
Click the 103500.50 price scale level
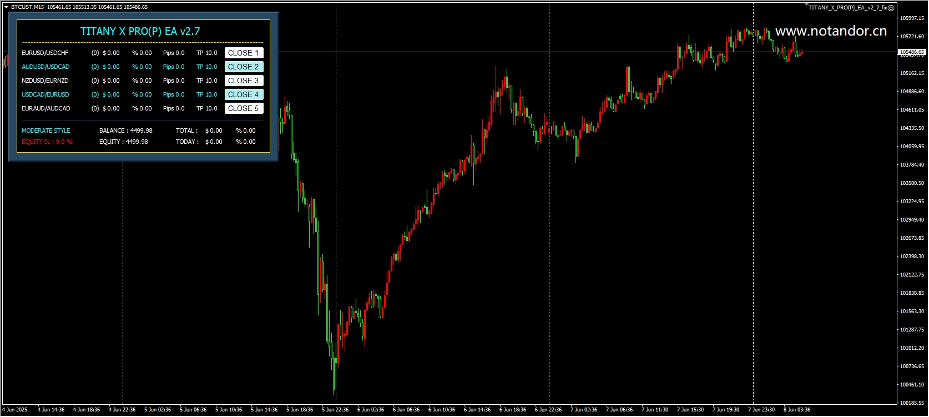(x=912, y=183)
